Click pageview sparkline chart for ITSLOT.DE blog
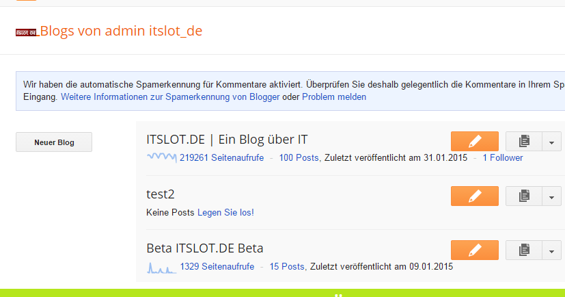Viewport: 565px width, 297px height. (162, 157)
